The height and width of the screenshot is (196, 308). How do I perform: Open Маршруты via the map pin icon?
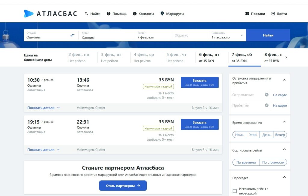162,14
